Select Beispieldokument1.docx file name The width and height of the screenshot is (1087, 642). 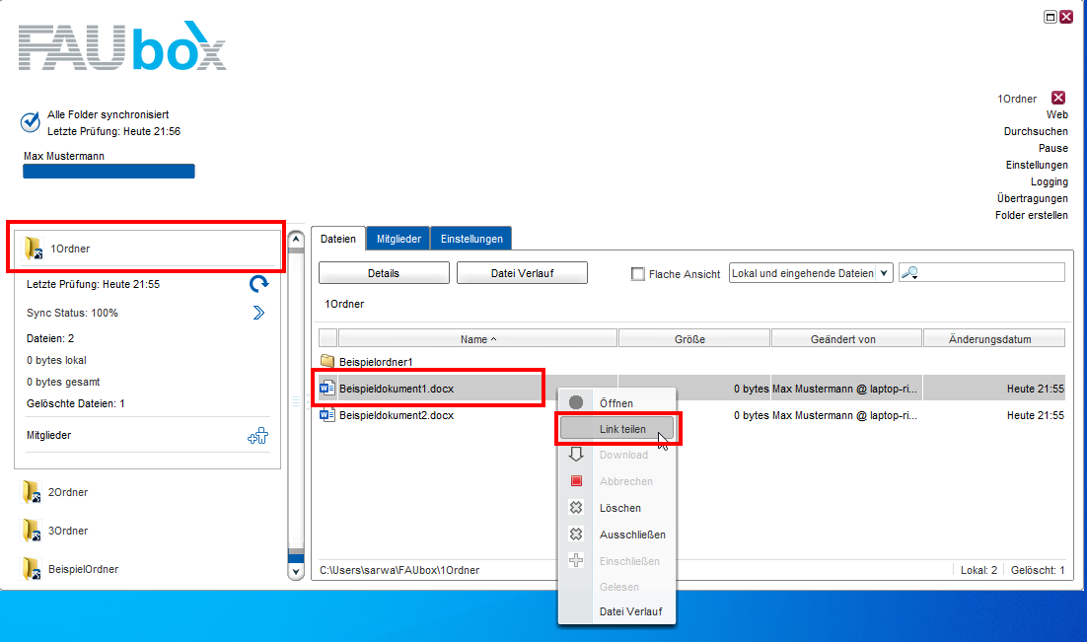(397, 389)
